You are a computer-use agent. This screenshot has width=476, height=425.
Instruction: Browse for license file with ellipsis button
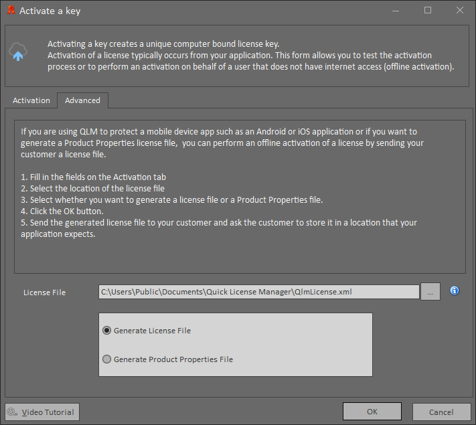[x=430, y=292]
